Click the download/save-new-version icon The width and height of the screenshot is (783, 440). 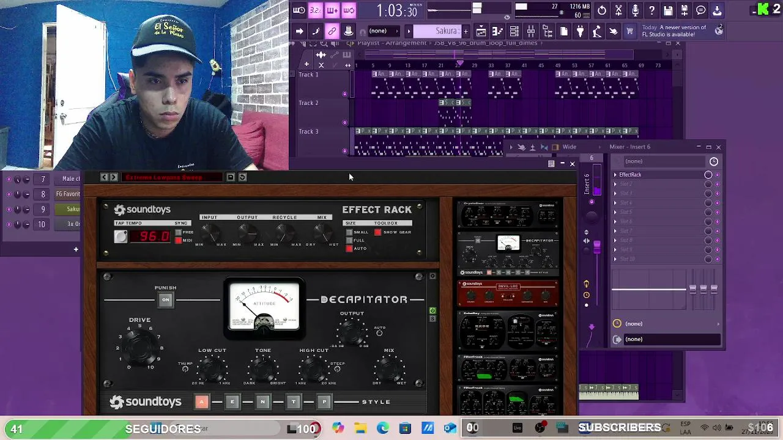(x=718, y=10)
